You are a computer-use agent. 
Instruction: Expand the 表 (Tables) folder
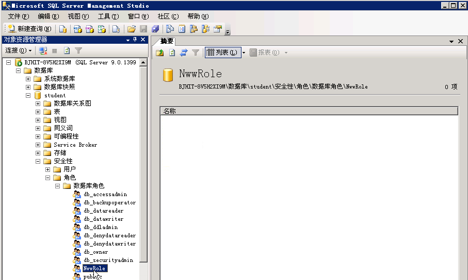point(38,112)
